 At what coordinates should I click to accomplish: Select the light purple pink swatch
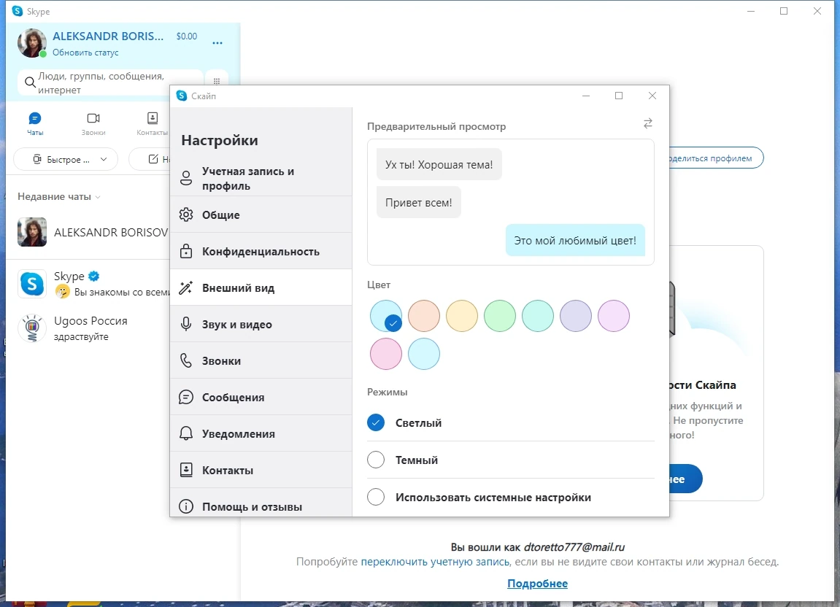coord(614,316)
